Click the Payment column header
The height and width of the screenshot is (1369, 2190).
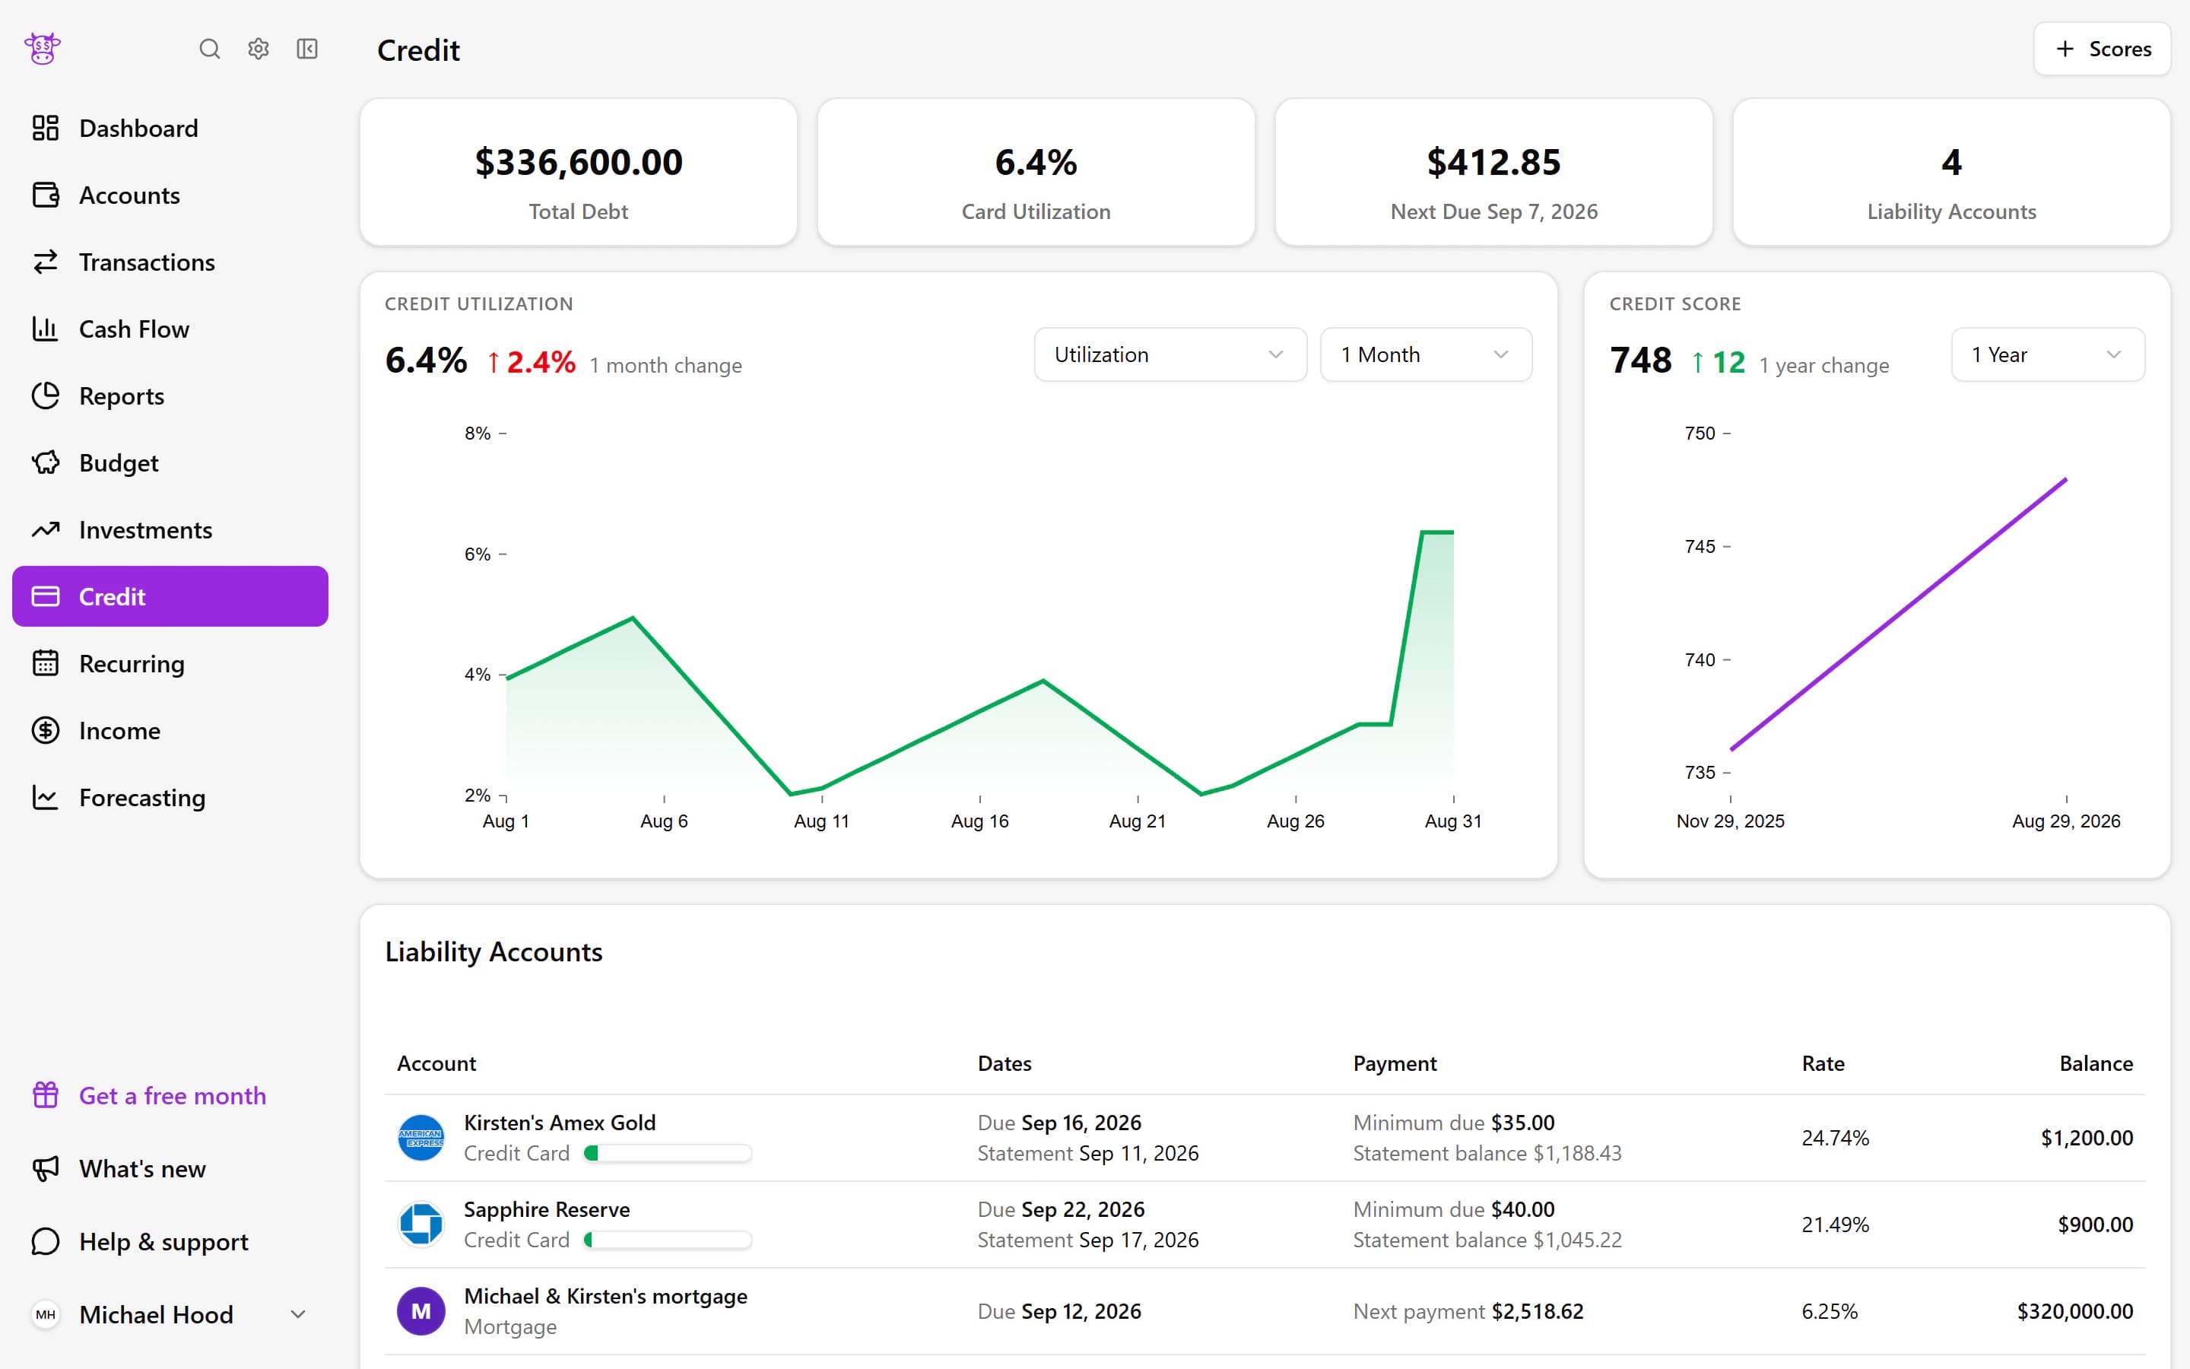1395,1064
